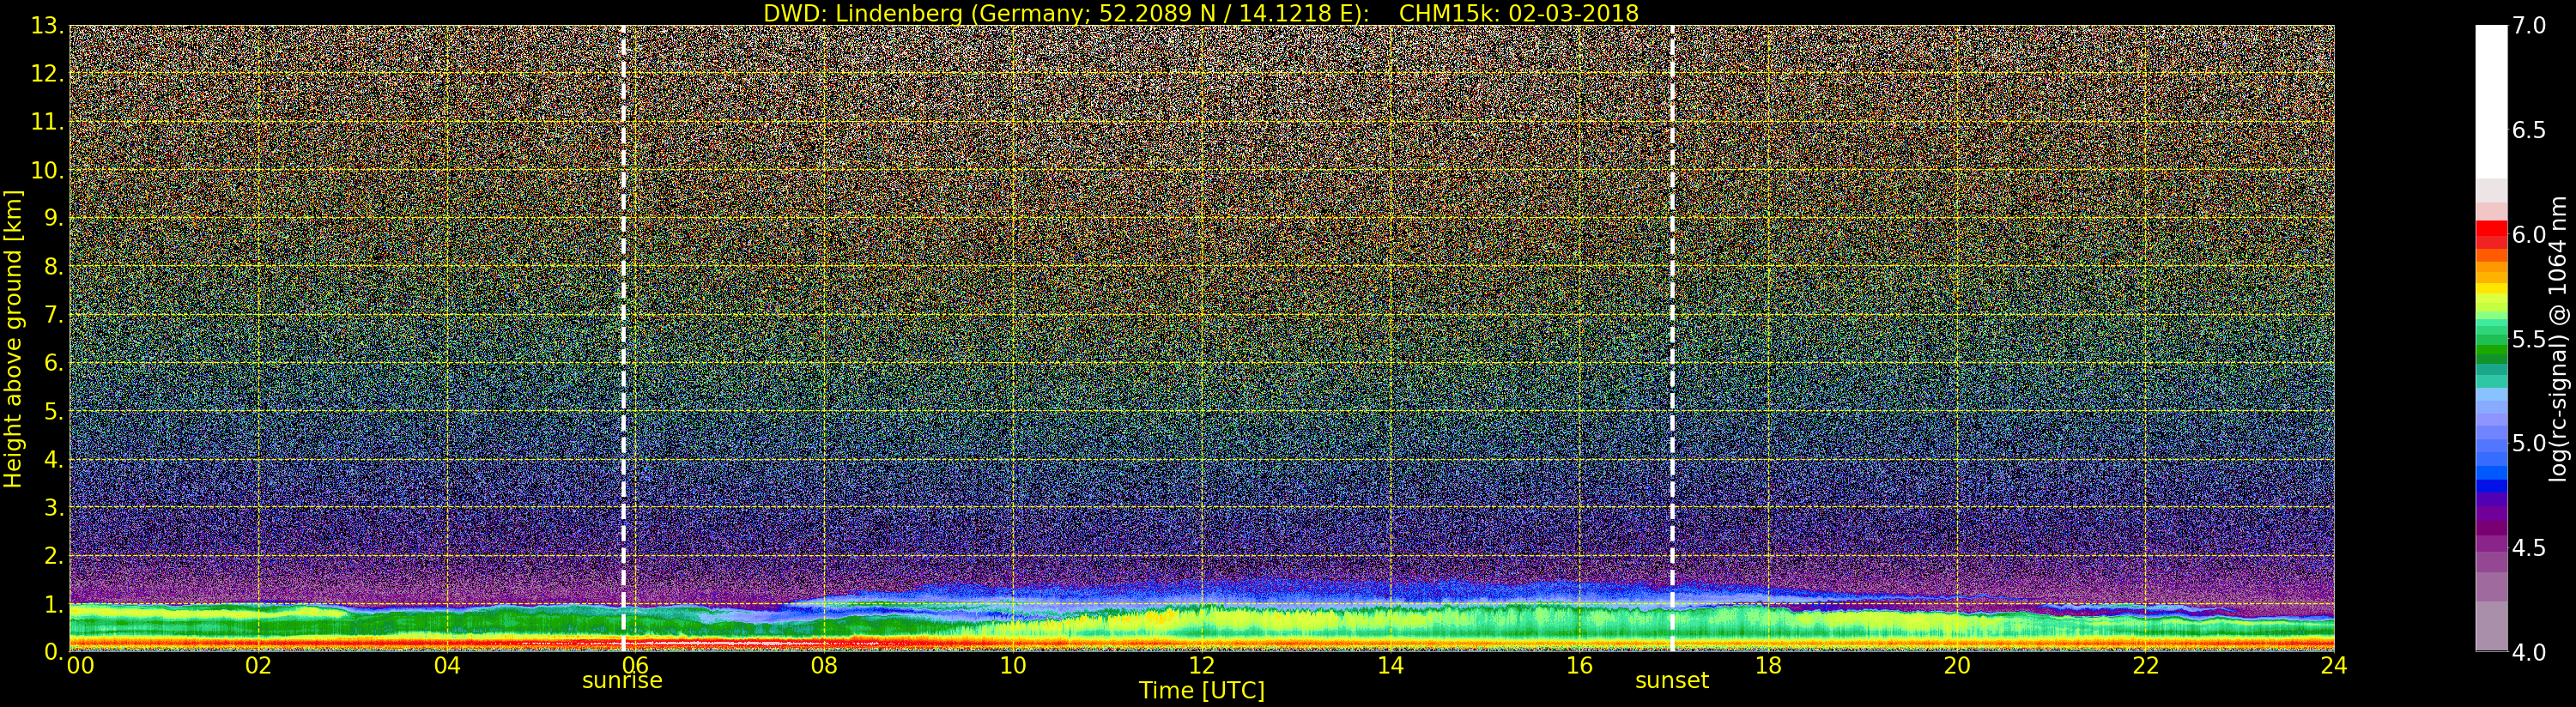The width and height of the screenshot is (2576, 707).
Task: Click the colorbar label 'log(rc-signal) @ 1064 nm'
Action: [2558, 338]
